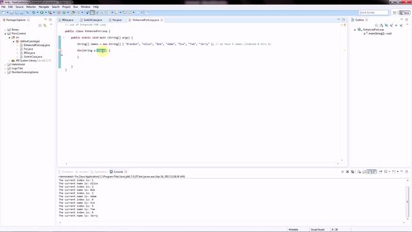
Task: Collapse the src folder
Action: click(x=9, y=37)
